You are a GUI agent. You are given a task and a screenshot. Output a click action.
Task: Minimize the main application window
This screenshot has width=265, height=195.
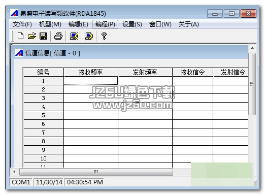(215, 14)
